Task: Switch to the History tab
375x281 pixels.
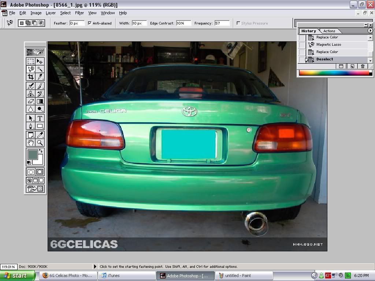Action: 308,31
